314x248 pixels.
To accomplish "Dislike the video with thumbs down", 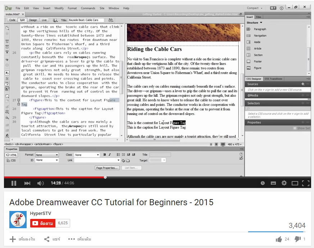I will pos(297,239).
